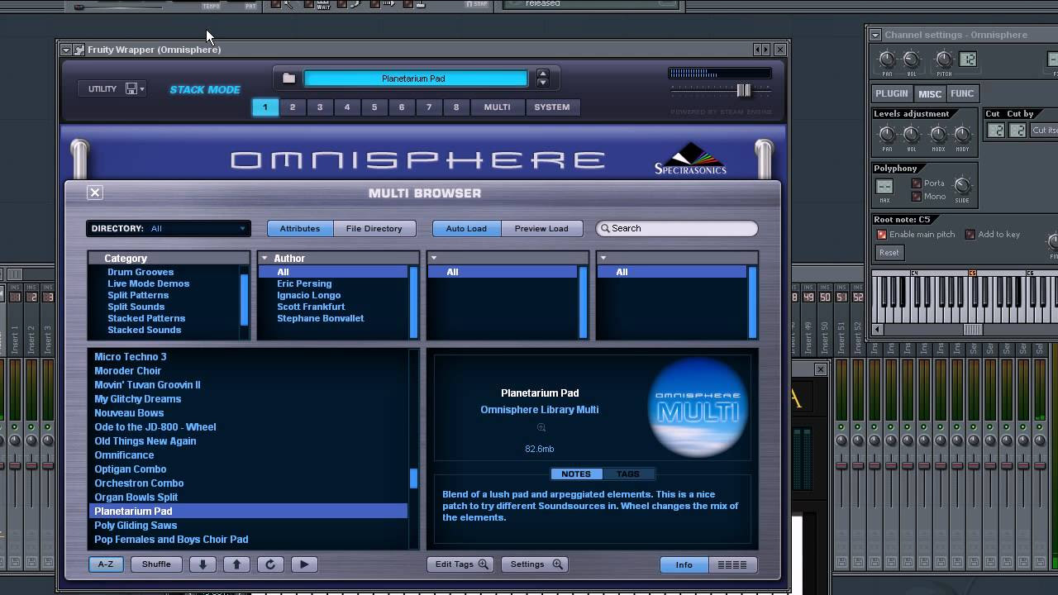Open the folder icon beside Planetarium Pad name
Image resolution: width=1058 pixels, height=595 pixels.
pyautogui.click(x=288, y=78)
